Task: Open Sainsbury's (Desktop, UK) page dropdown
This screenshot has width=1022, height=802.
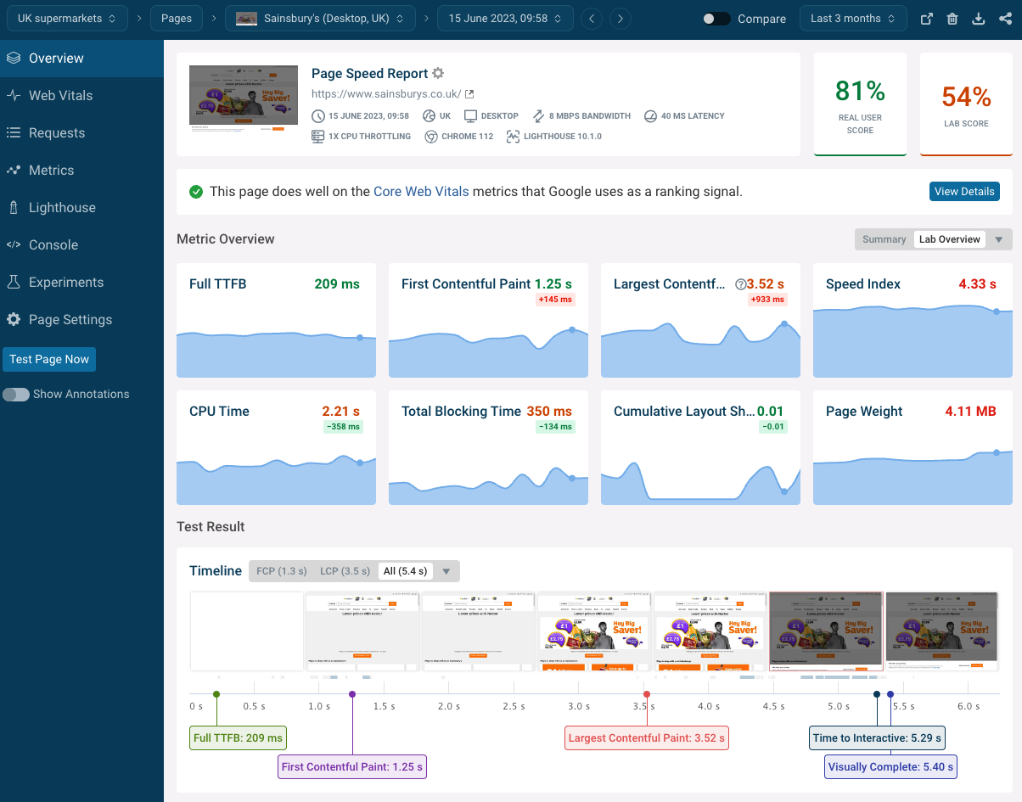Action: [320, 19]
